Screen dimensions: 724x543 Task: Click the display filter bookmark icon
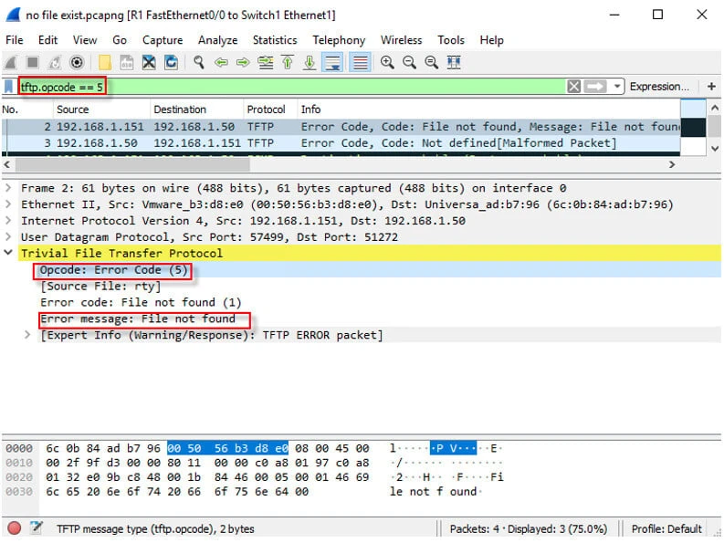tap(9, 87)
